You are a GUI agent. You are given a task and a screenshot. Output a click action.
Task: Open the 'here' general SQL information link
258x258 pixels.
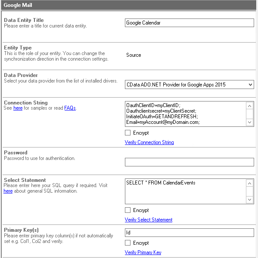(8, 191)
